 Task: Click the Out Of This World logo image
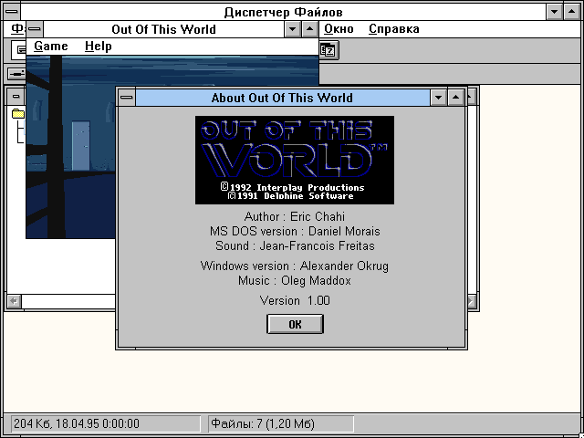tap(295, 160)
